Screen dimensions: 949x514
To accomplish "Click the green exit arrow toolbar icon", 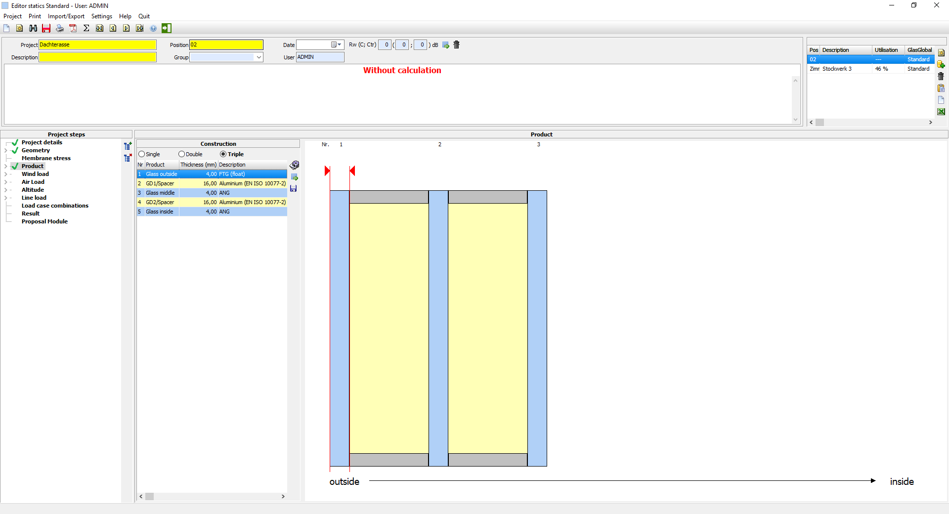I will click(167, 28).
